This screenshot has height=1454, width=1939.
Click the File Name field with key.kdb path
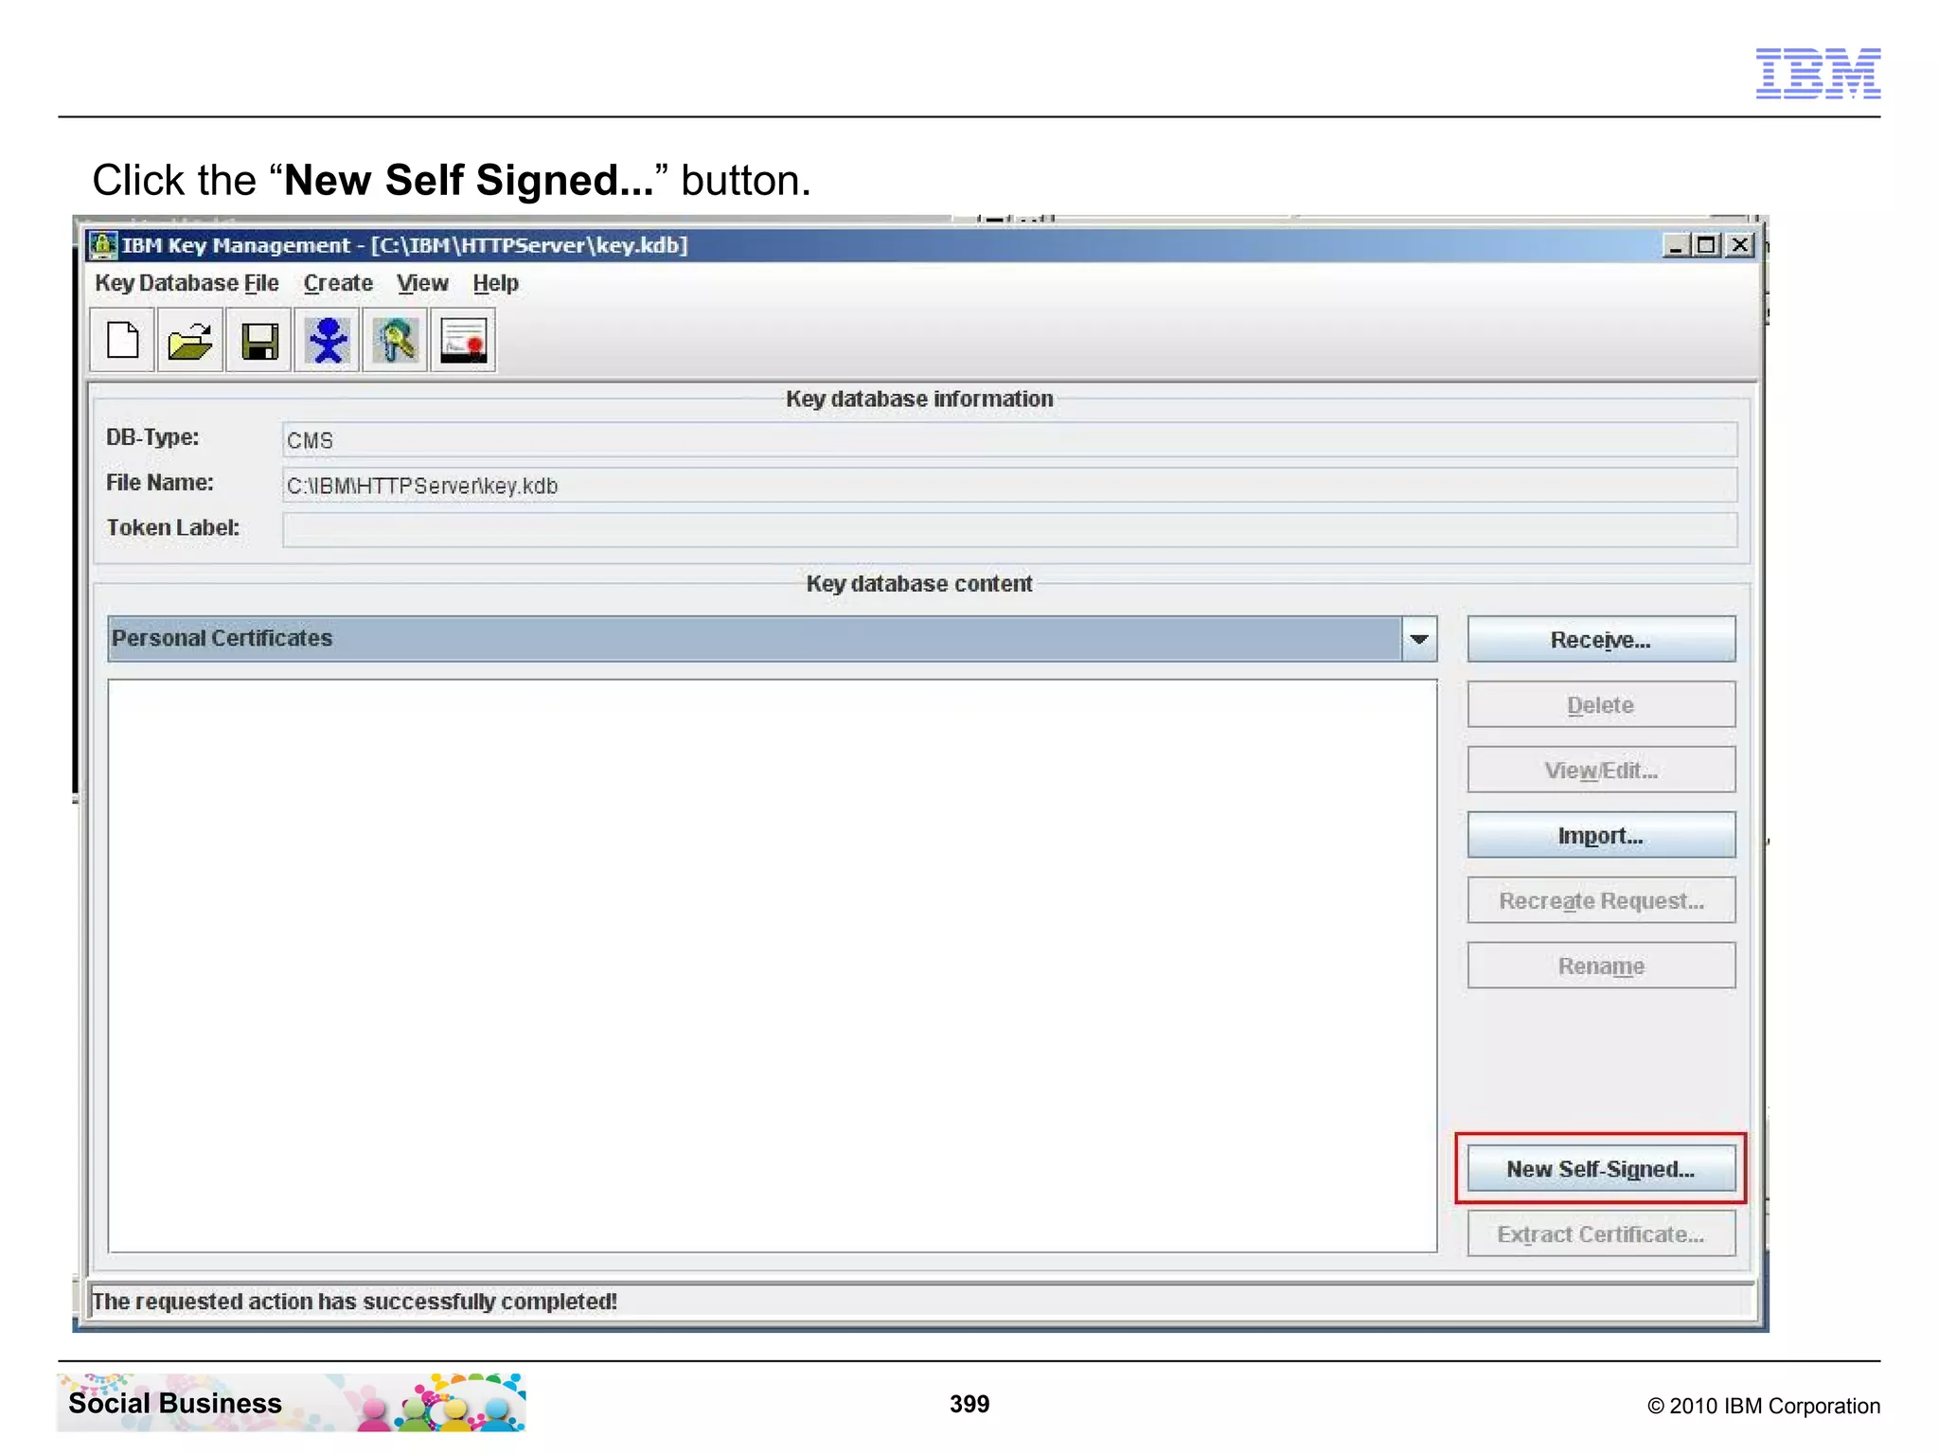pos(1009,486)
